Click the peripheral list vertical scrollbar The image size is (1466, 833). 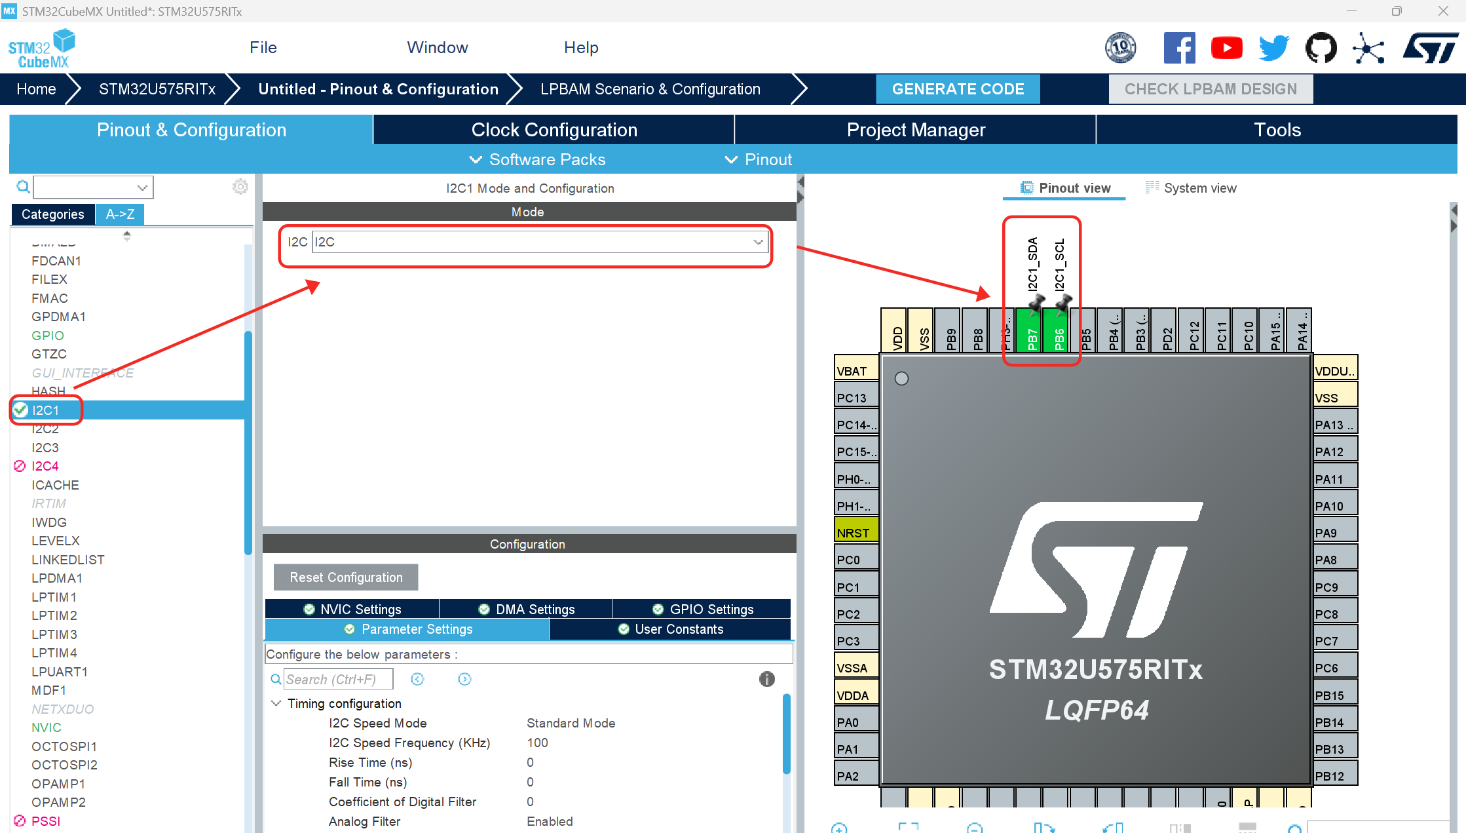point(248,443)
